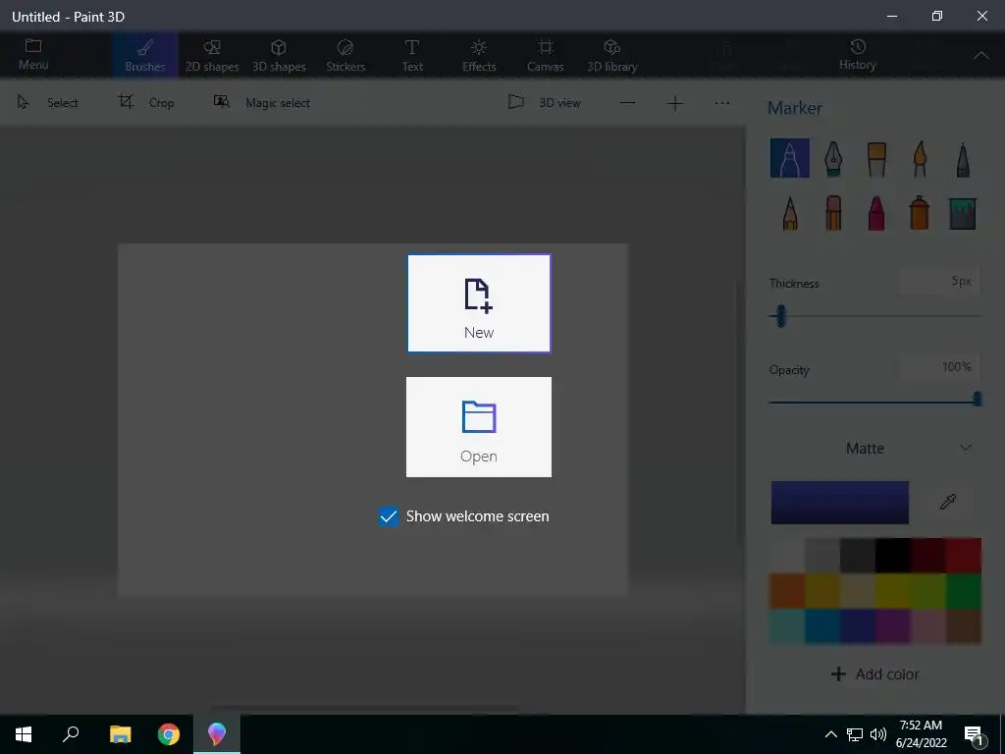The width and height of the screenshot is (1005, 754).
Task: Open the notification center
Action: pyautogui.click(x=975, y=734)
